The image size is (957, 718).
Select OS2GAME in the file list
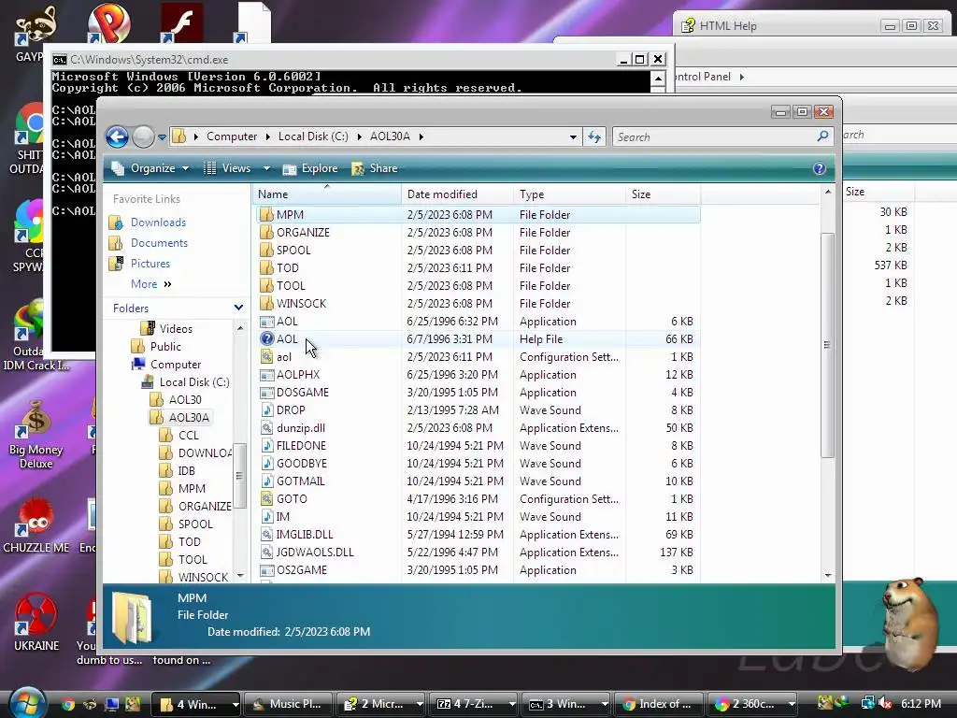click(x=302, y=569)
